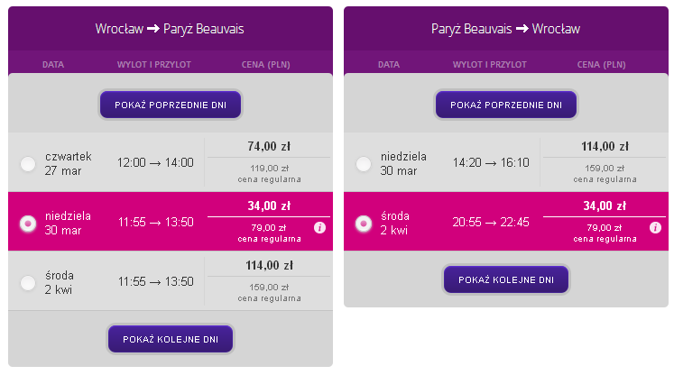The width and height of the screenshot is (674, 375).
Task: Select środa 2 kwi return flight radio
Action: (x=364, y=224)
